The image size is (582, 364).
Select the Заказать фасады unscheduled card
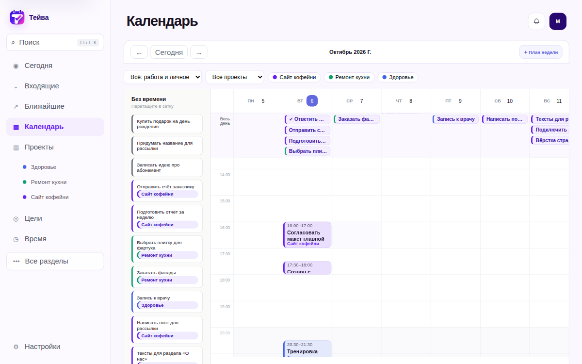(x=167, y=277)
